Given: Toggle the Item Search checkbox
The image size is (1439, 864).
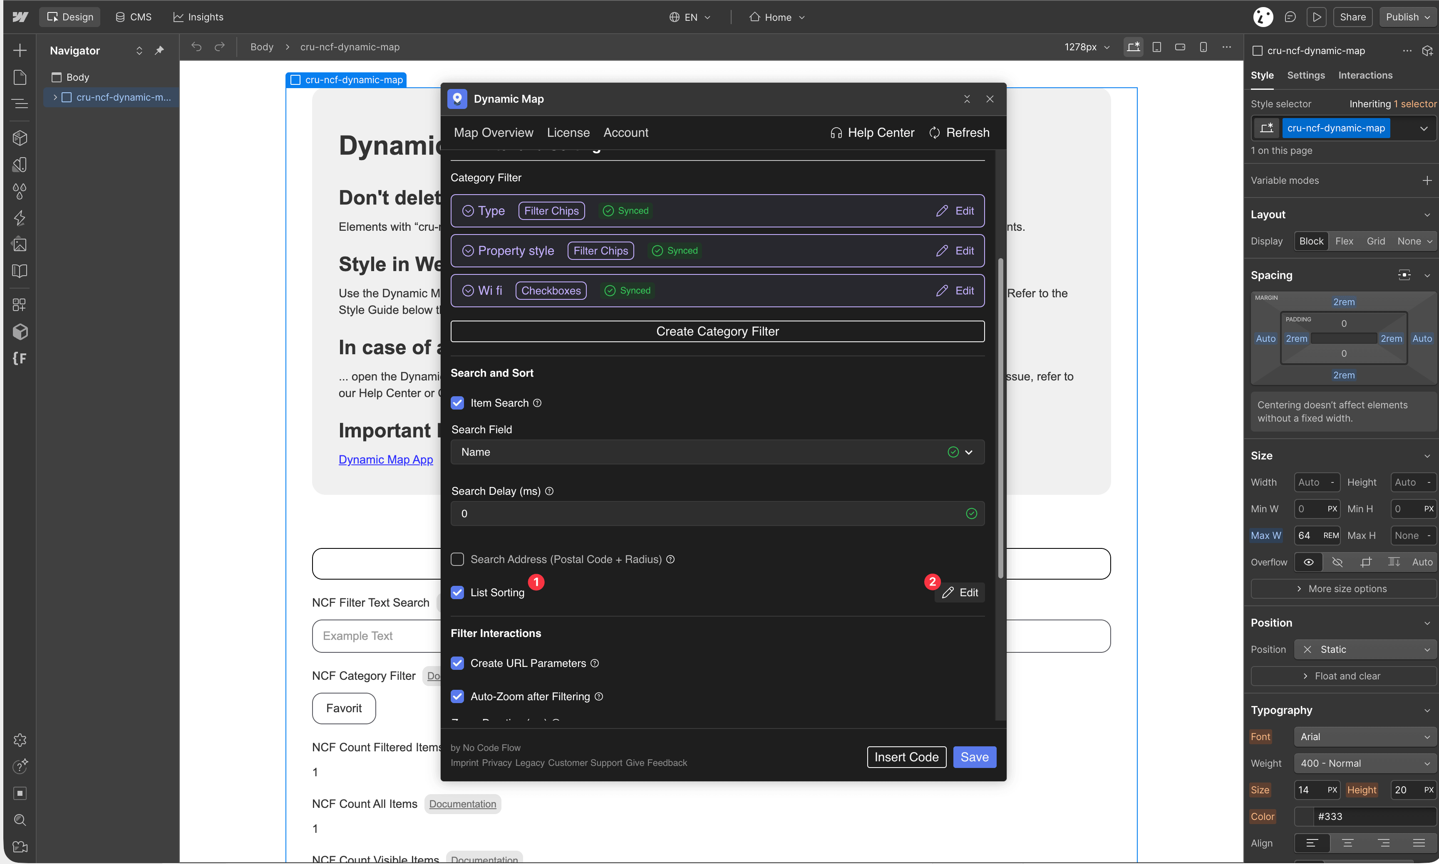Looking at the screenshot, I should click(x=457, y=403).
